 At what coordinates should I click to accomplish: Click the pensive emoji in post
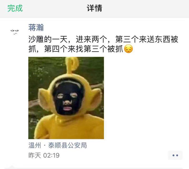click(128, 49)
